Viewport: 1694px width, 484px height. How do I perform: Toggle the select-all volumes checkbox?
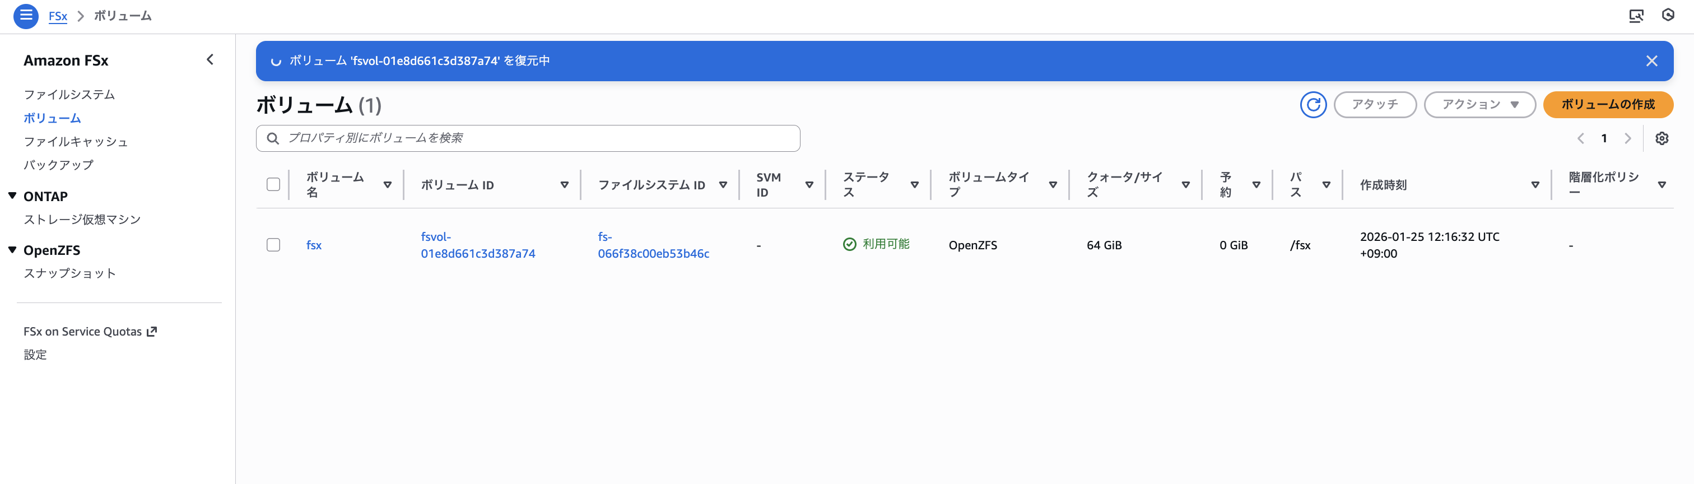tap(273, 185)
